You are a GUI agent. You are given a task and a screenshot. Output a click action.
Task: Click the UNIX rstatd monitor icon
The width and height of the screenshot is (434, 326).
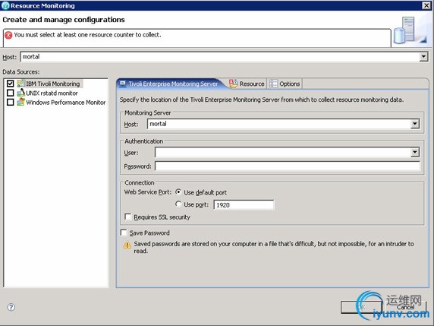click(20, 93)
